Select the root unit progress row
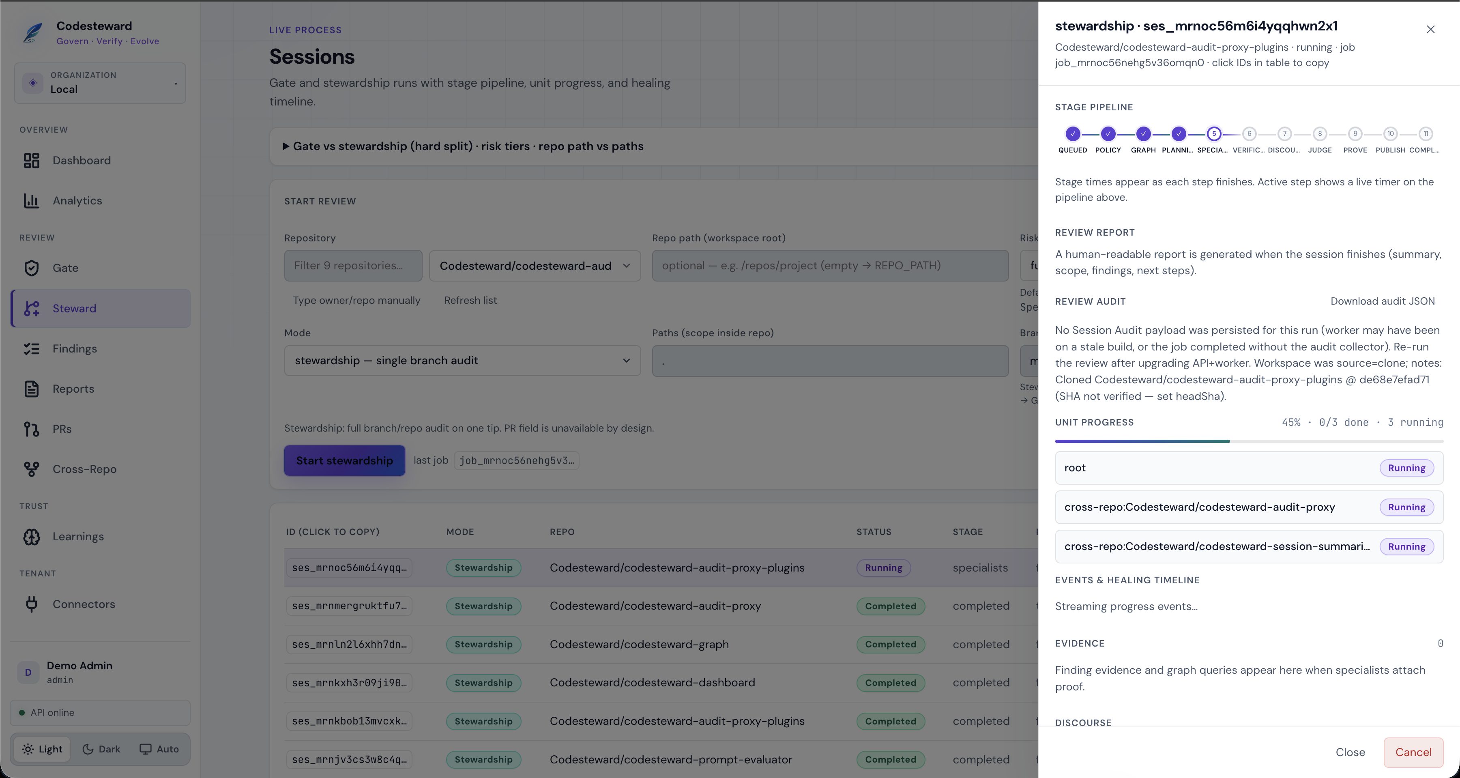Screen dimensions: 1460x778 (x=1249, y=468)
